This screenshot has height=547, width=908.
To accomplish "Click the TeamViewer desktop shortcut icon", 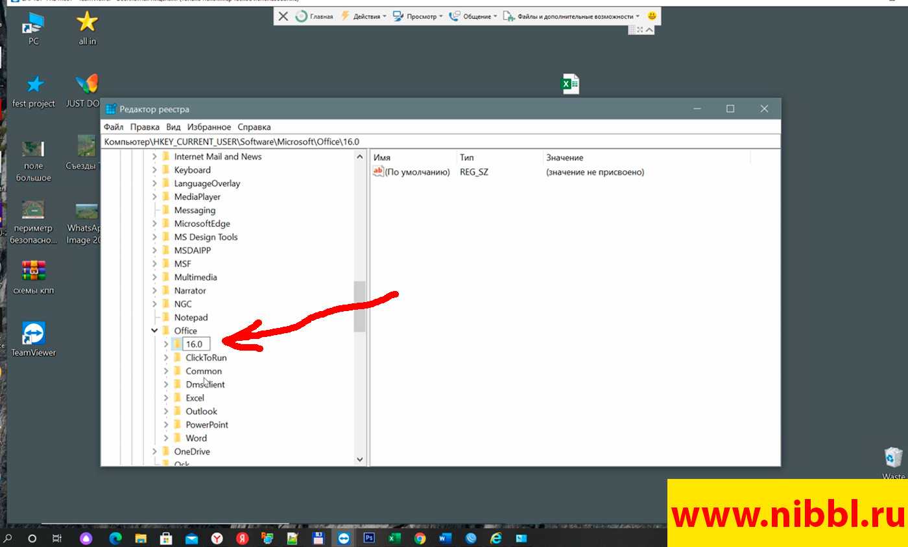I will (x=33, y=335).
